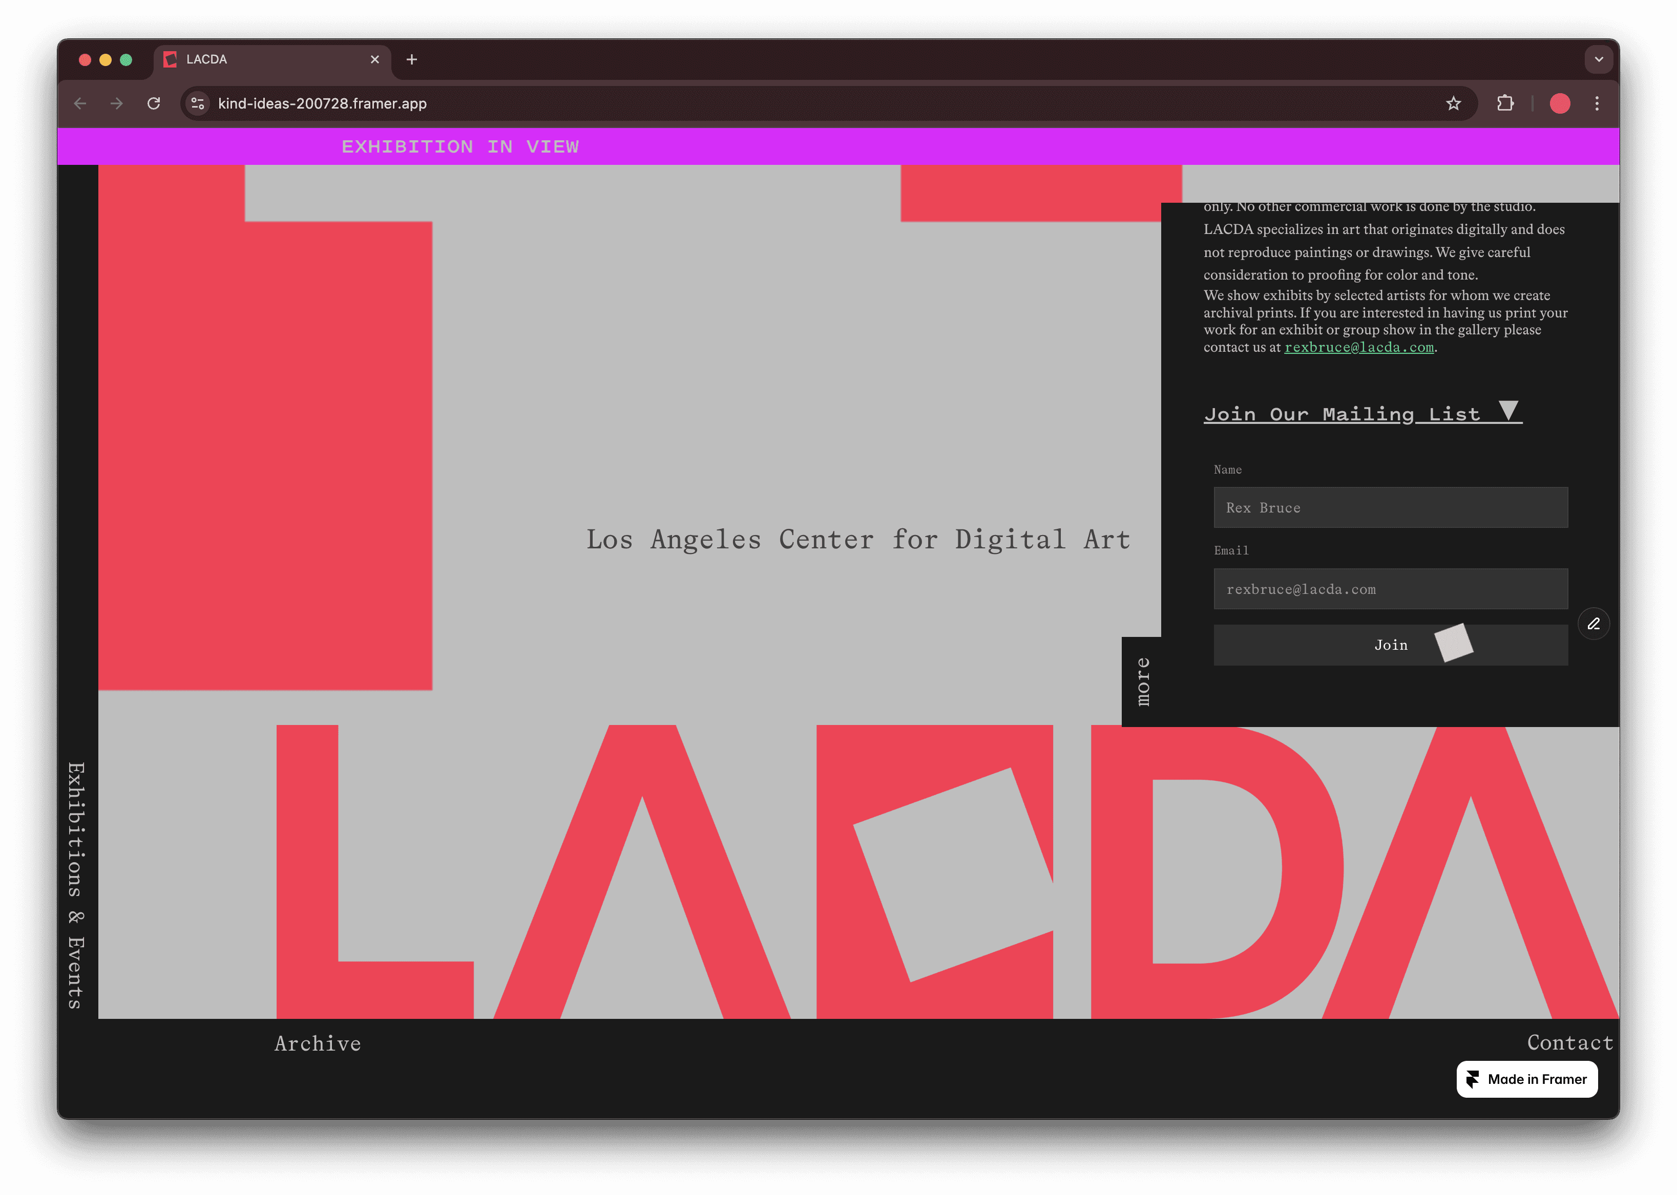
Task: Reload the page with refresh icon
Action: [153, 104]
